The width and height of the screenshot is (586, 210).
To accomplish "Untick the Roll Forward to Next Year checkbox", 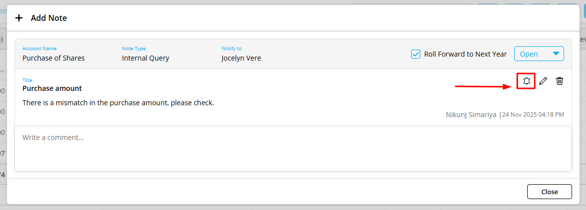I will click(416, 54).
